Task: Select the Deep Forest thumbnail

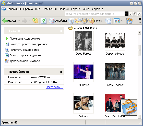Action: tap(84, 41)
